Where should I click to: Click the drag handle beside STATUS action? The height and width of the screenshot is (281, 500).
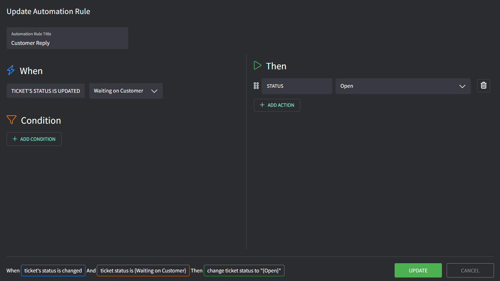(x=256, y=86)
